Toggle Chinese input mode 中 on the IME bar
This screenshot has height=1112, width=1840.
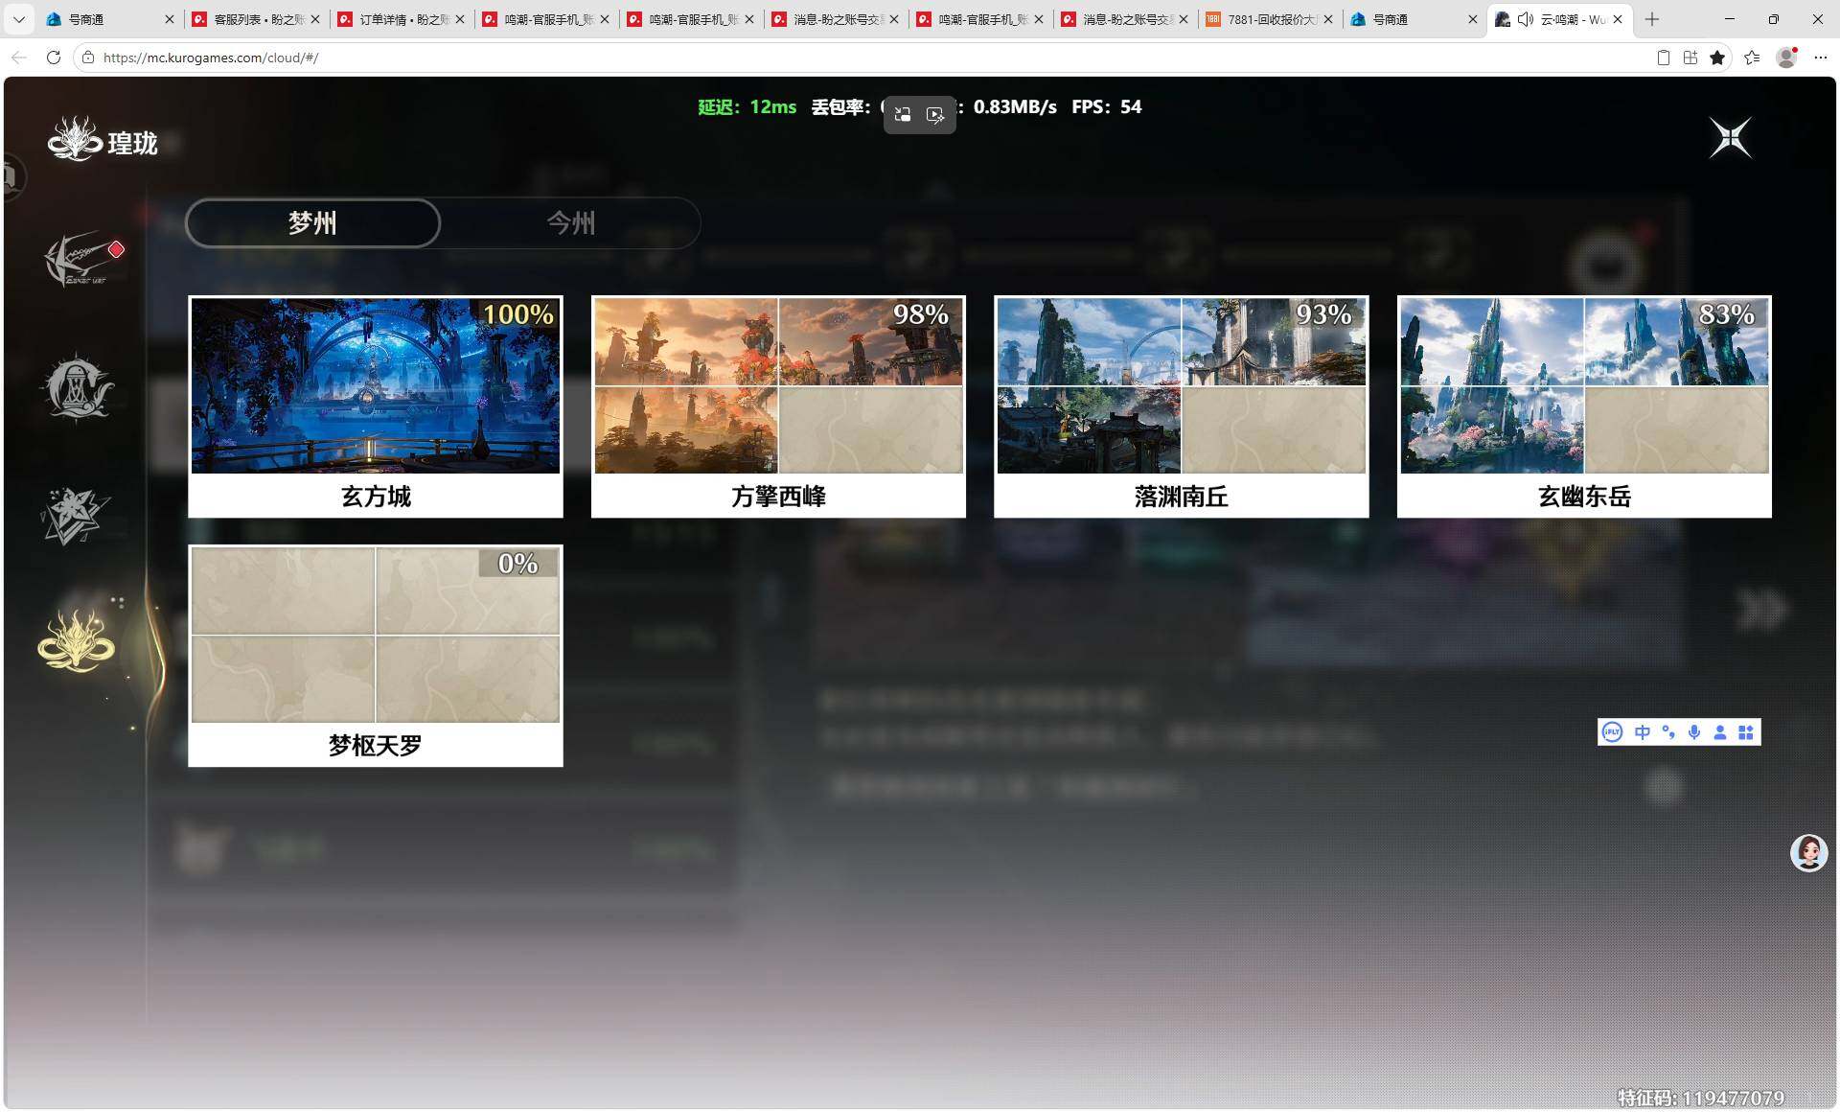[x=1642, y=732]
